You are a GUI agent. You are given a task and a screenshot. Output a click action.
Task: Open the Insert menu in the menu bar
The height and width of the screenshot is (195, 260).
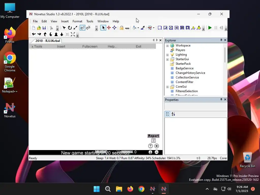click(65, 21)
